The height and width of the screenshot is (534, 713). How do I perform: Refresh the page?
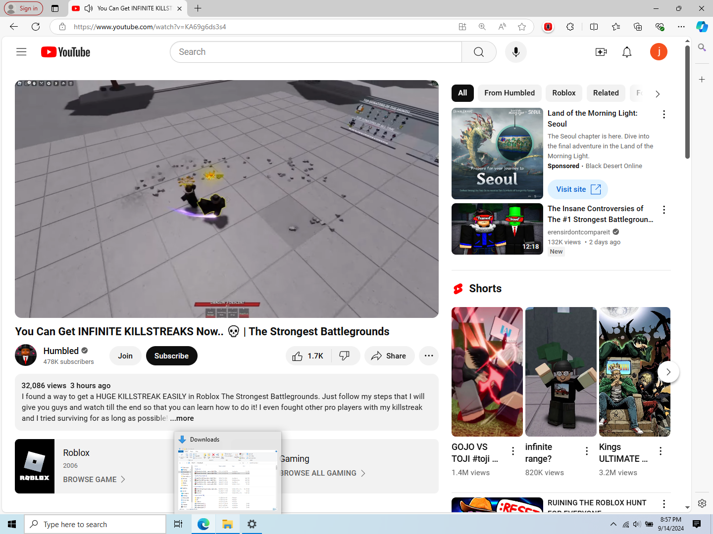pos(36,27)
